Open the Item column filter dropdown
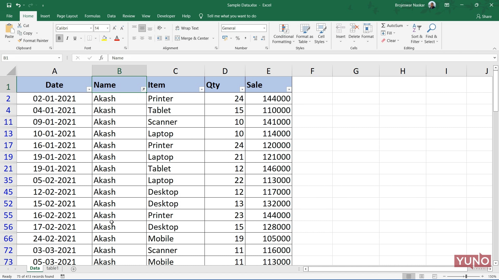The height and width of the screenshot is (280, 499). tap(201, 89)
